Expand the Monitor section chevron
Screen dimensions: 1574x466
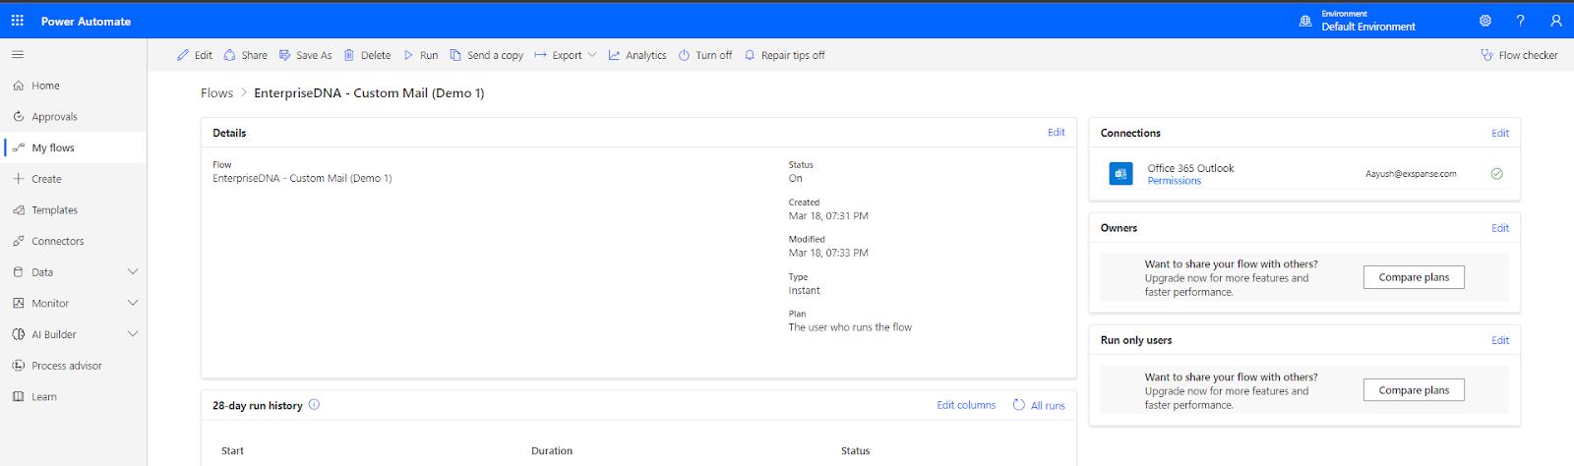coord(133,303)
